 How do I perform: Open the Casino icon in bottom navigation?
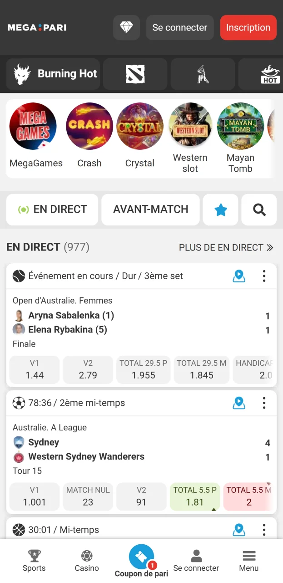[86, 559]
